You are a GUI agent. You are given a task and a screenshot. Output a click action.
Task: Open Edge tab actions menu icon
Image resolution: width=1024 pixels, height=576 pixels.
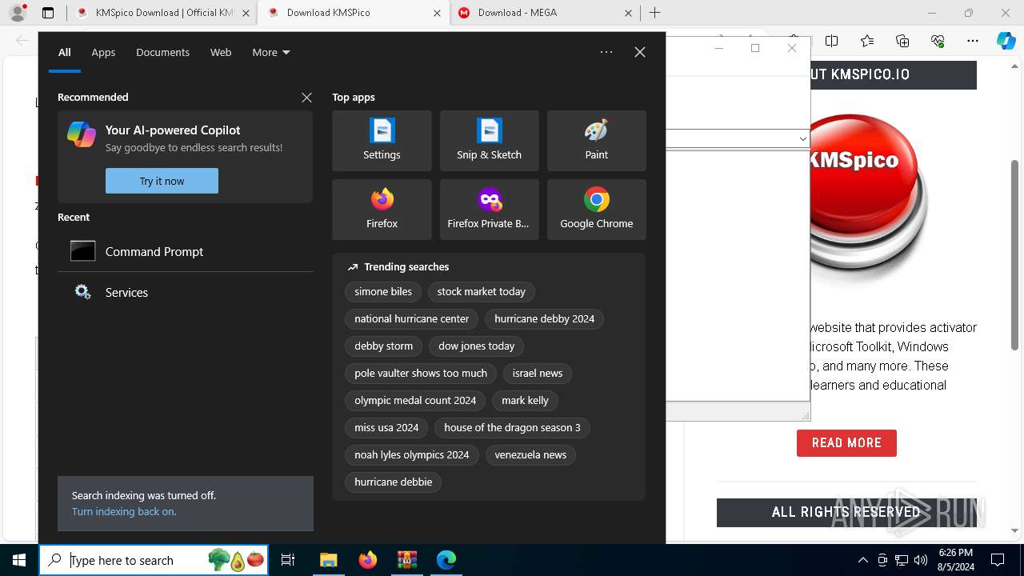48,13
